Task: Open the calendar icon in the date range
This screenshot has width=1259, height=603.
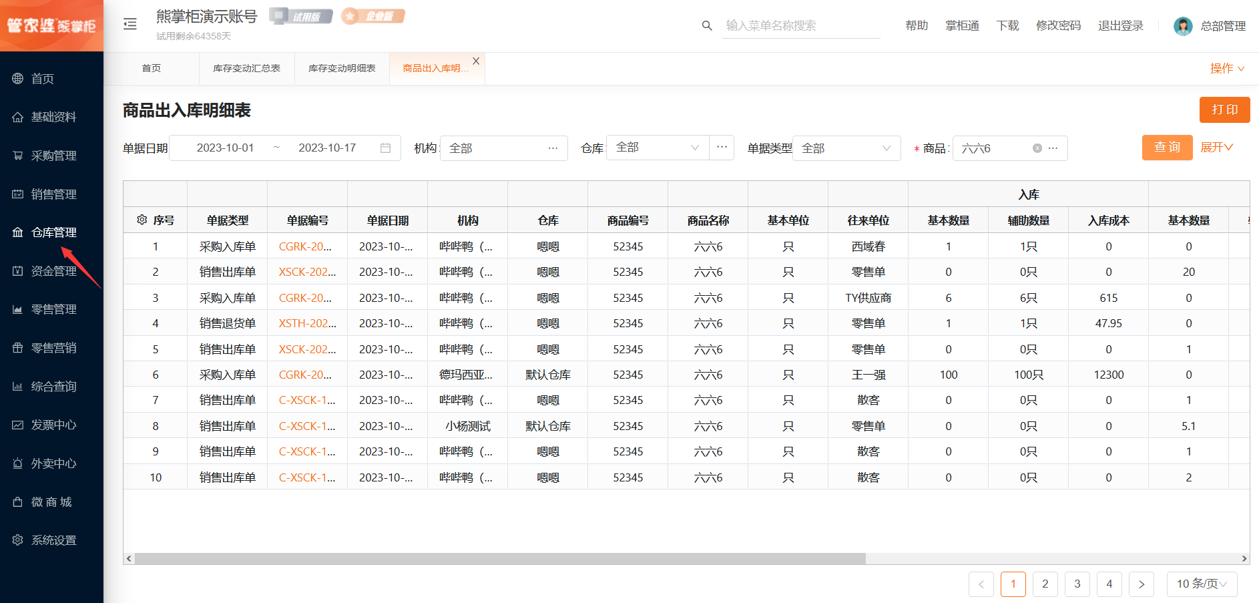Action: 385,148
